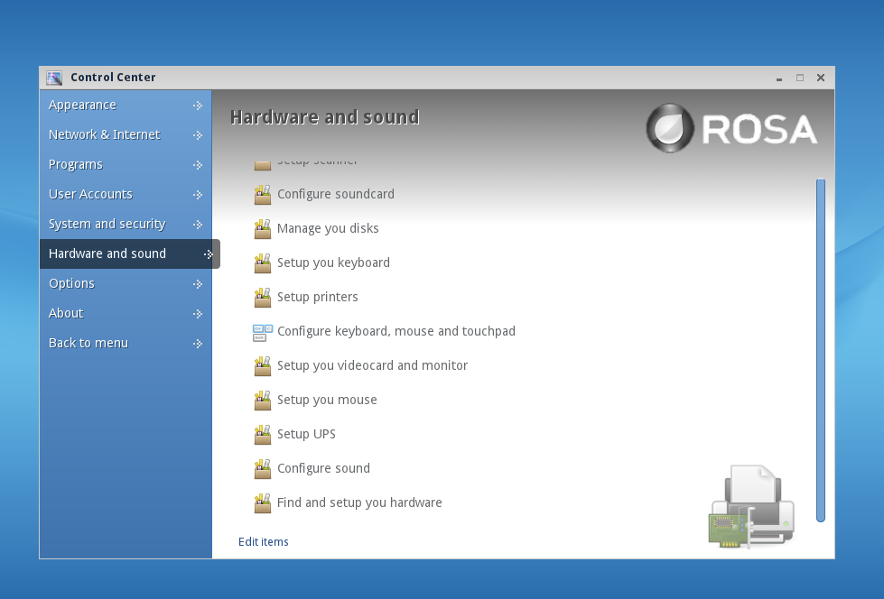Screen dimensions: 884x599
Task: Click the printer hardware illustration
Action: (x=751, y=506)
